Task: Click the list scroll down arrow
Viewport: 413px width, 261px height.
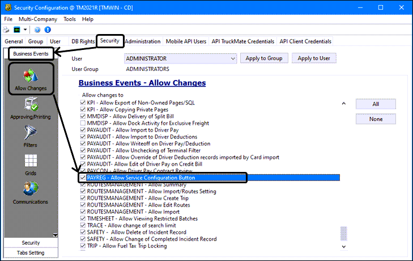Action: click(x=344, y=246)
